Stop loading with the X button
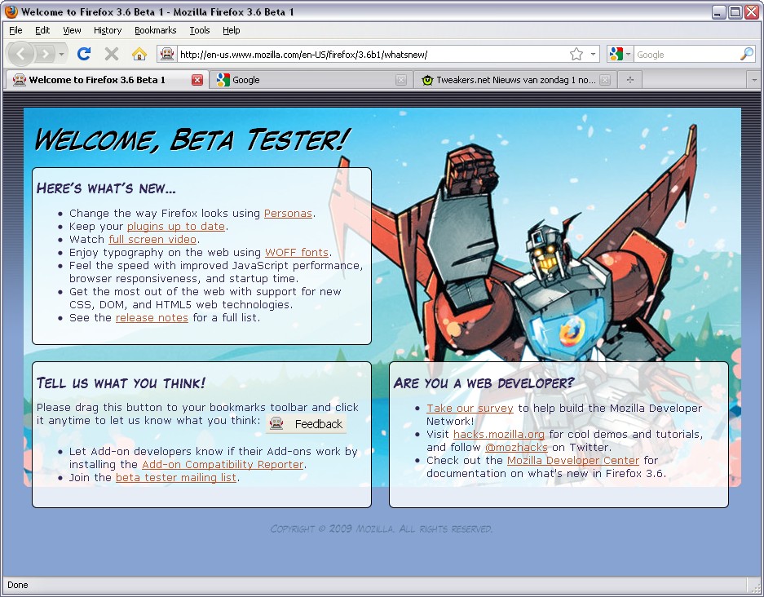Screen dimensions: 764x597 112,54
